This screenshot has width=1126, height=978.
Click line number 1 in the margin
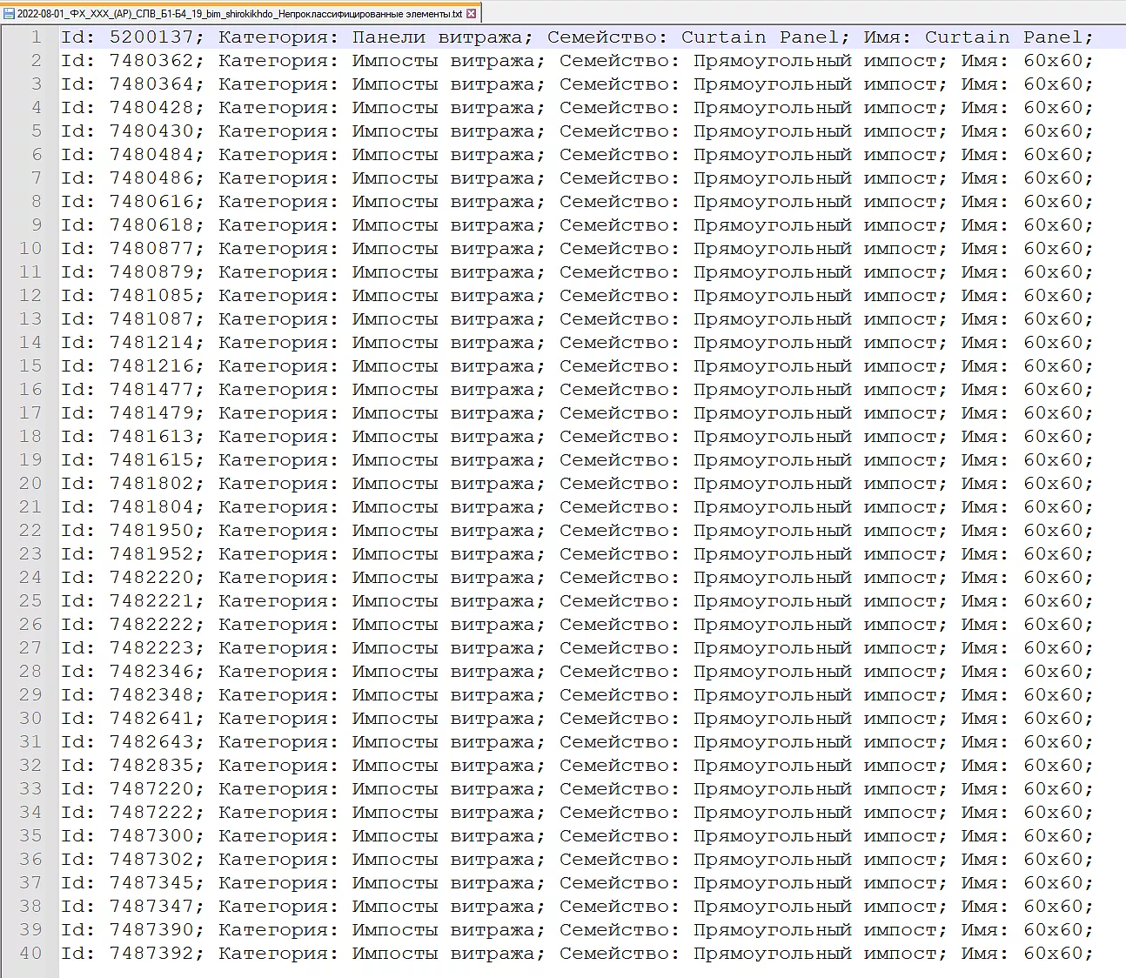tap(36, 37)
